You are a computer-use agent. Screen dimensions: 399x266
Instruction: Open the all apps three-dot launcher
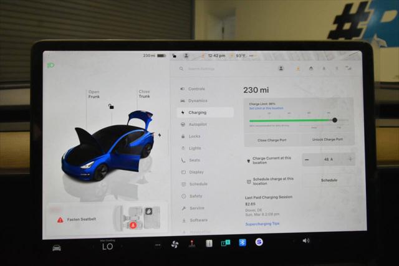coord(158,245)
